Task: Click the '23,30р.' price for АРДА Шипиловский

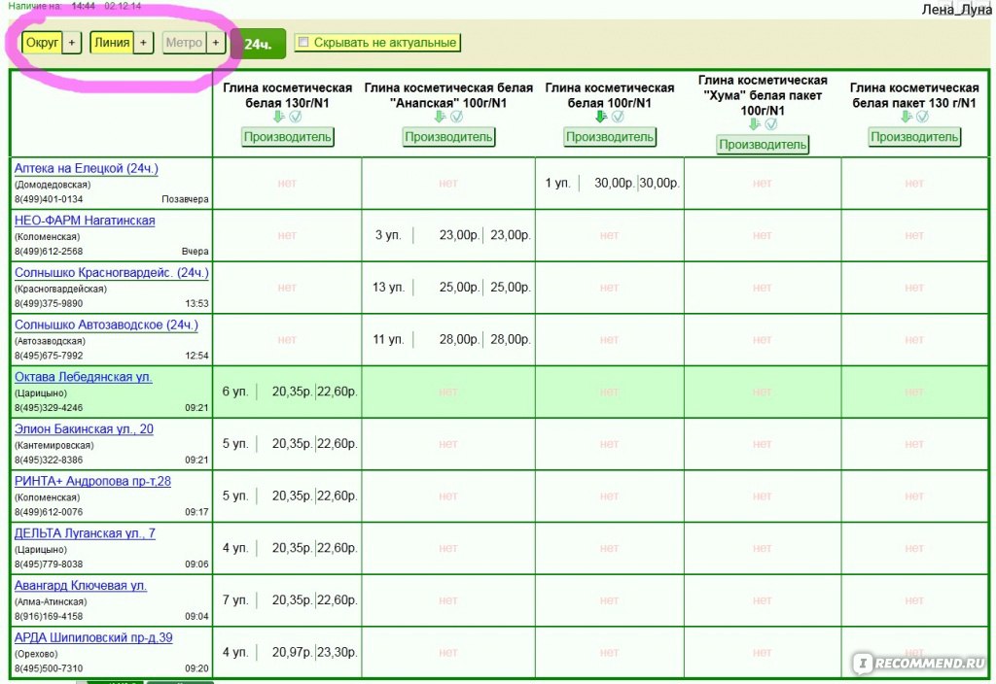Action: coord(338,652)
